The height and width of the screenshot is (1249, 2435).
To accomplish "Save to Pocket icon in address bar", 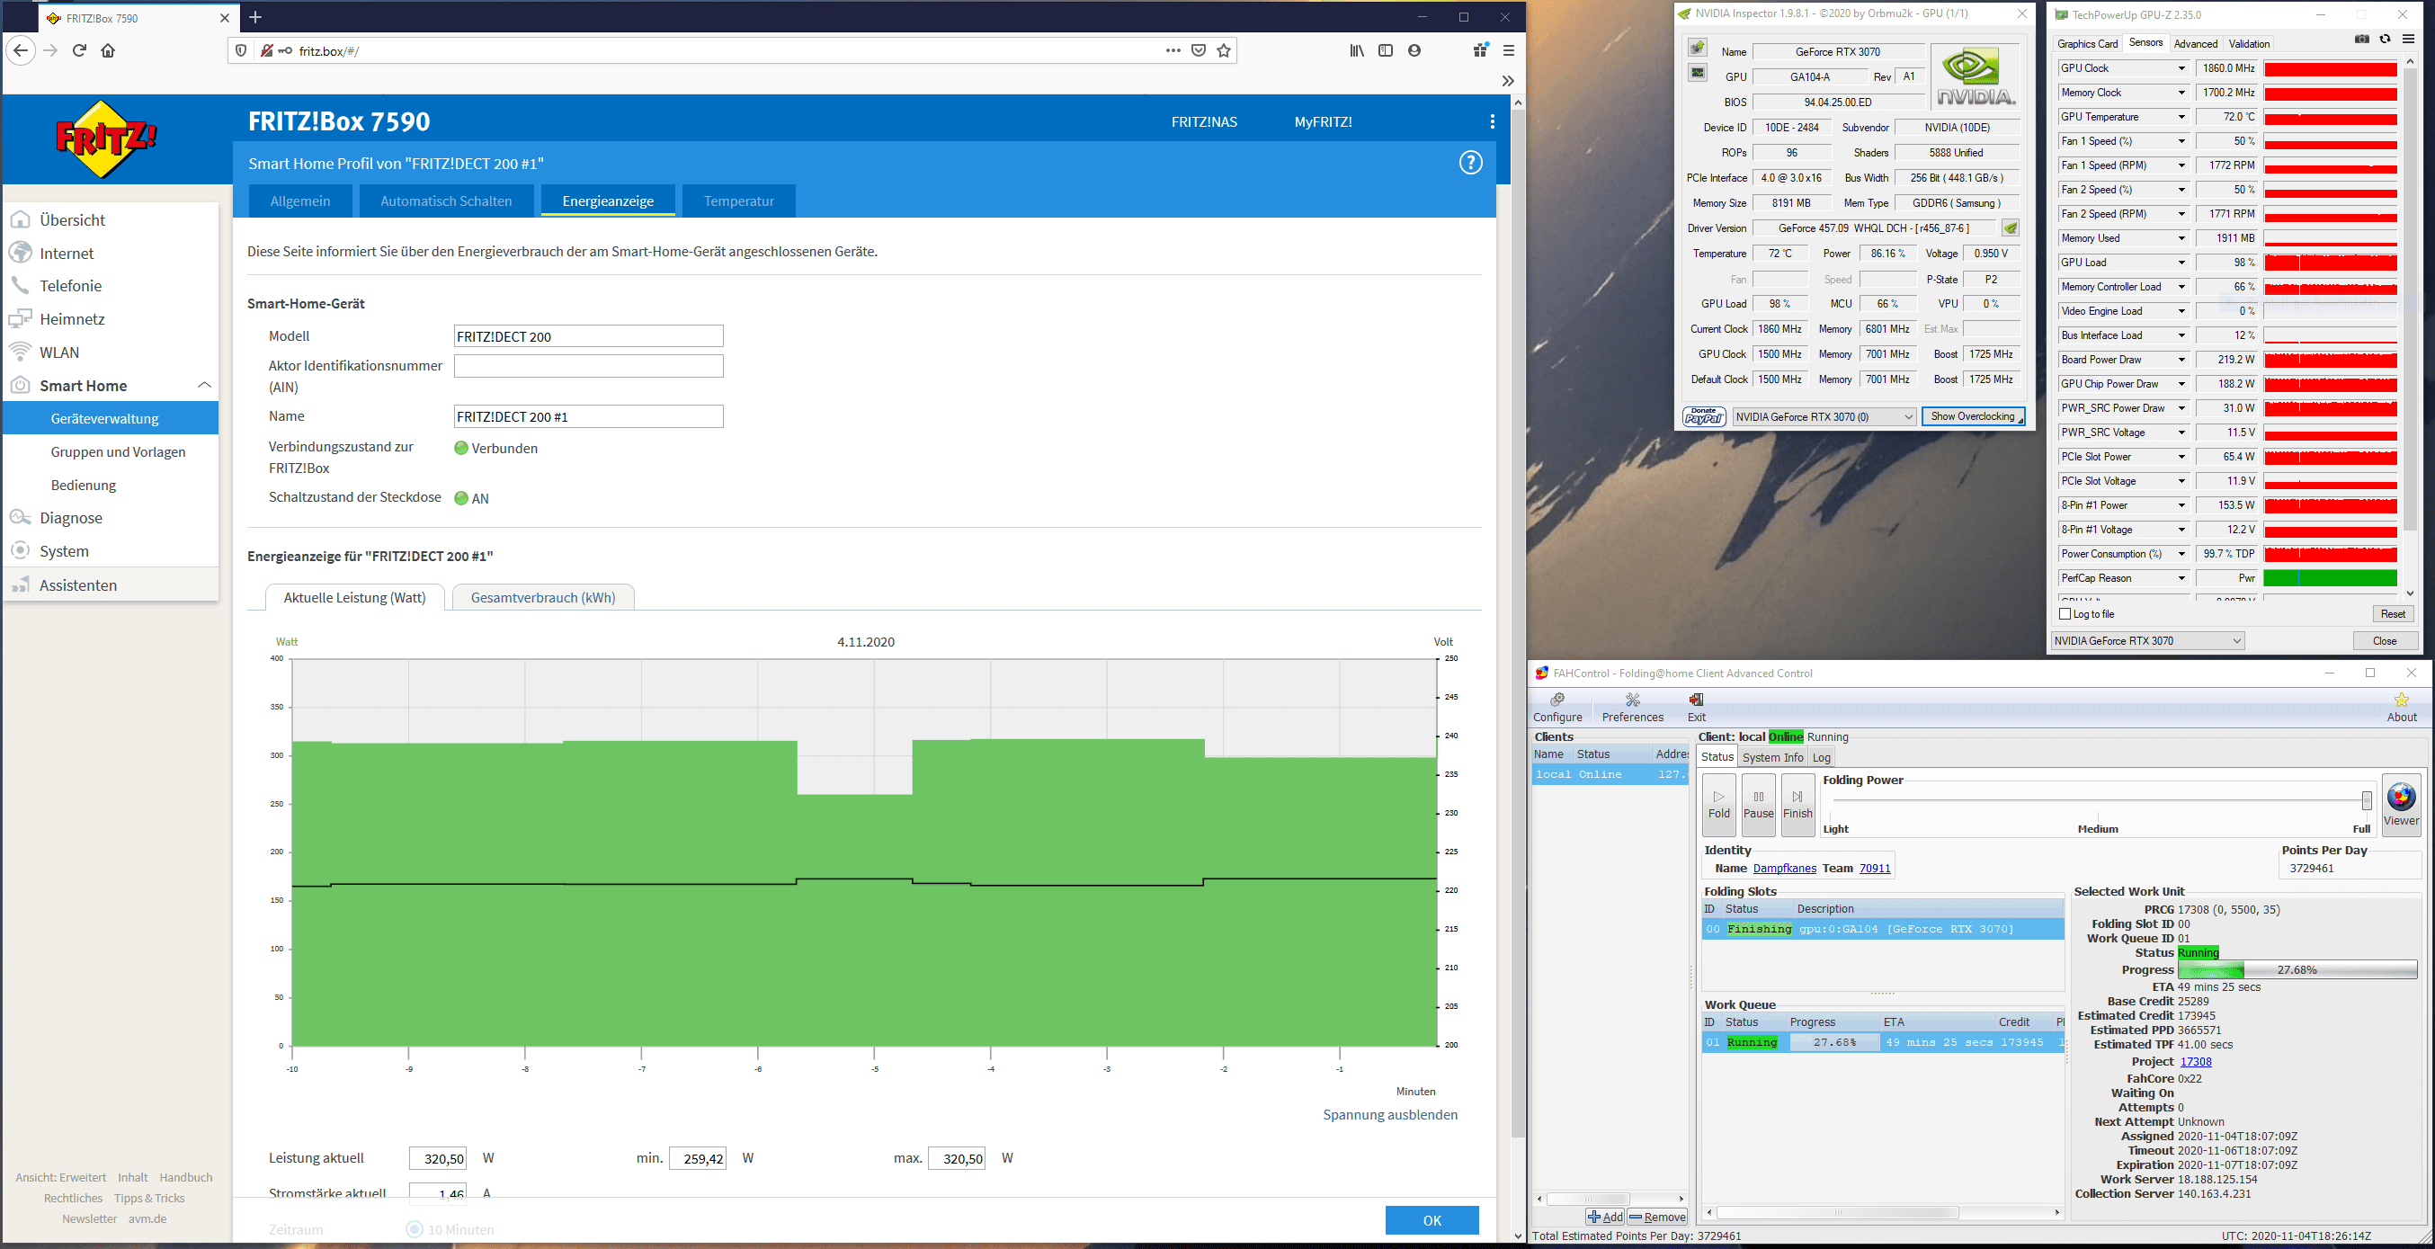I will coord(1199,50).
